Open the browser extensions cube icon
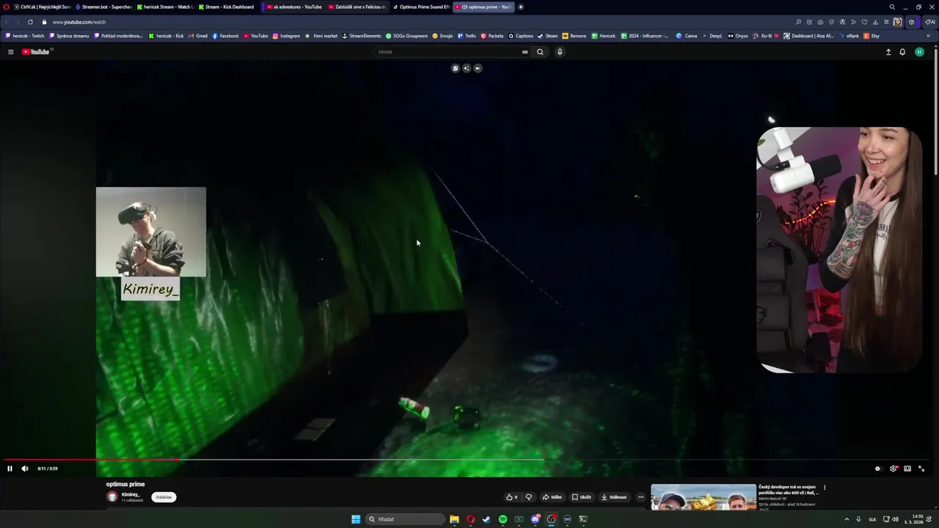This screenshot has height=528, width=939. (912, 22)
